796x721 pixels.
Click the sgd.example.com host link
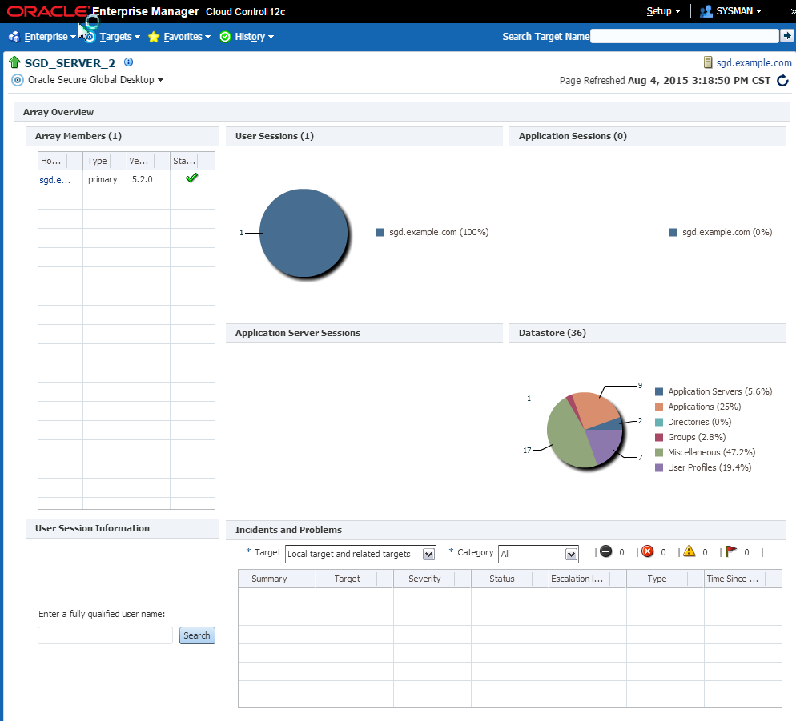coord(754,63)
